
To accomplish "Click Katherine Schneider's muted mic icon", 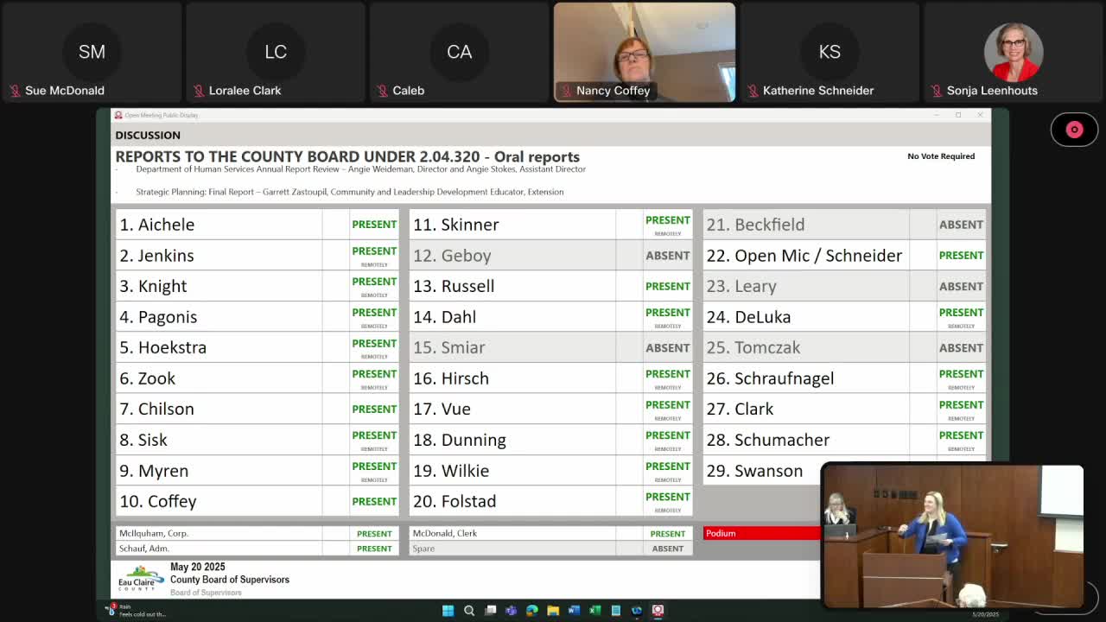I will pyautogui.click(x=753, y=91).
